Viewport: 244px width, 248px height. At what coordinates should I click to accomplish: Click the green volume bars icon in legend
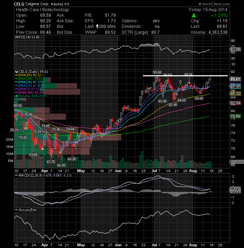point(16,96)
